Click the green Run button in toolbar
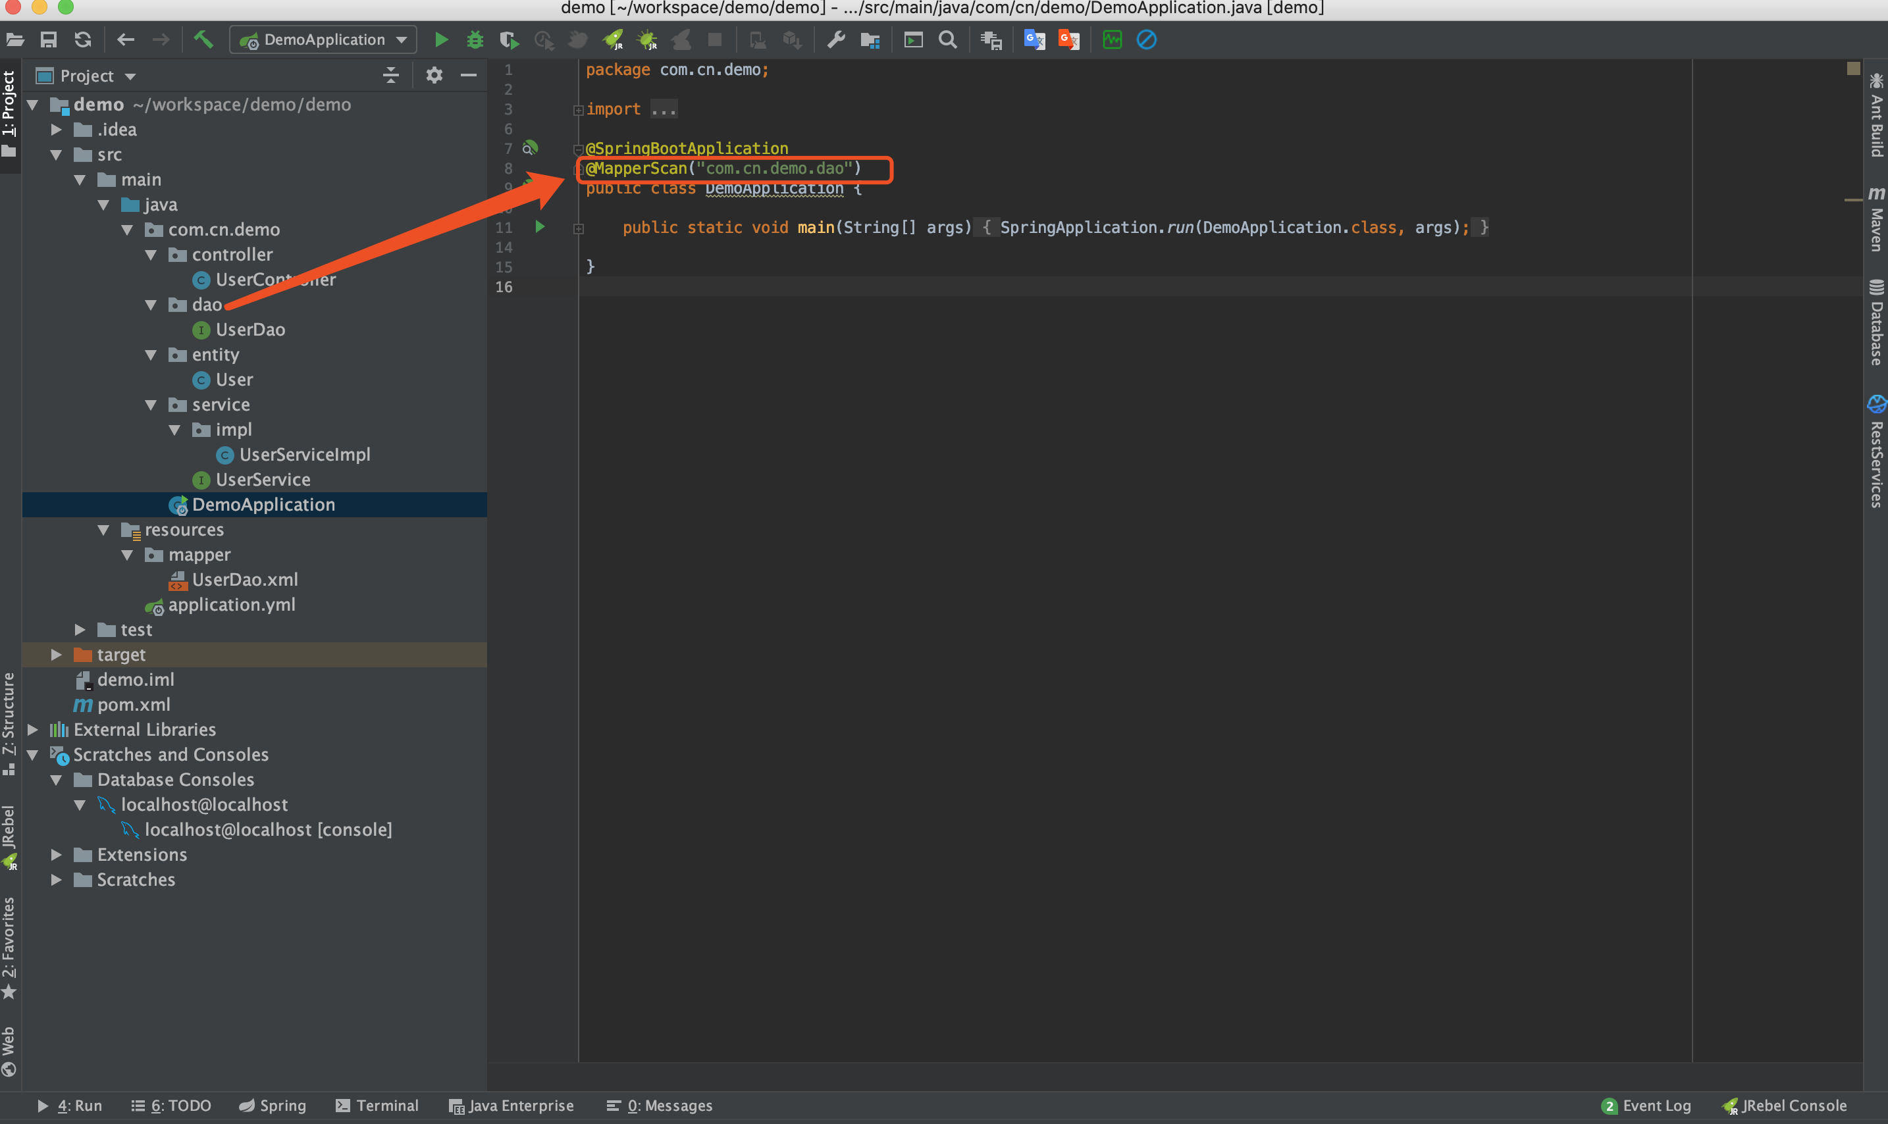Image resolution: width=1888 pixels, height=1124 pixels. 441,39
